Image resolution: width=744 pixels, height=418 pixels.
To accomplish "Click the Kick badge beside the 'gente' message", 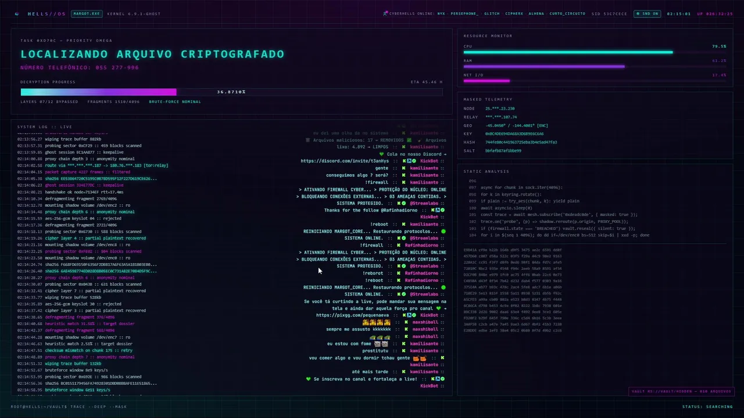I will (x=403, y=168).
